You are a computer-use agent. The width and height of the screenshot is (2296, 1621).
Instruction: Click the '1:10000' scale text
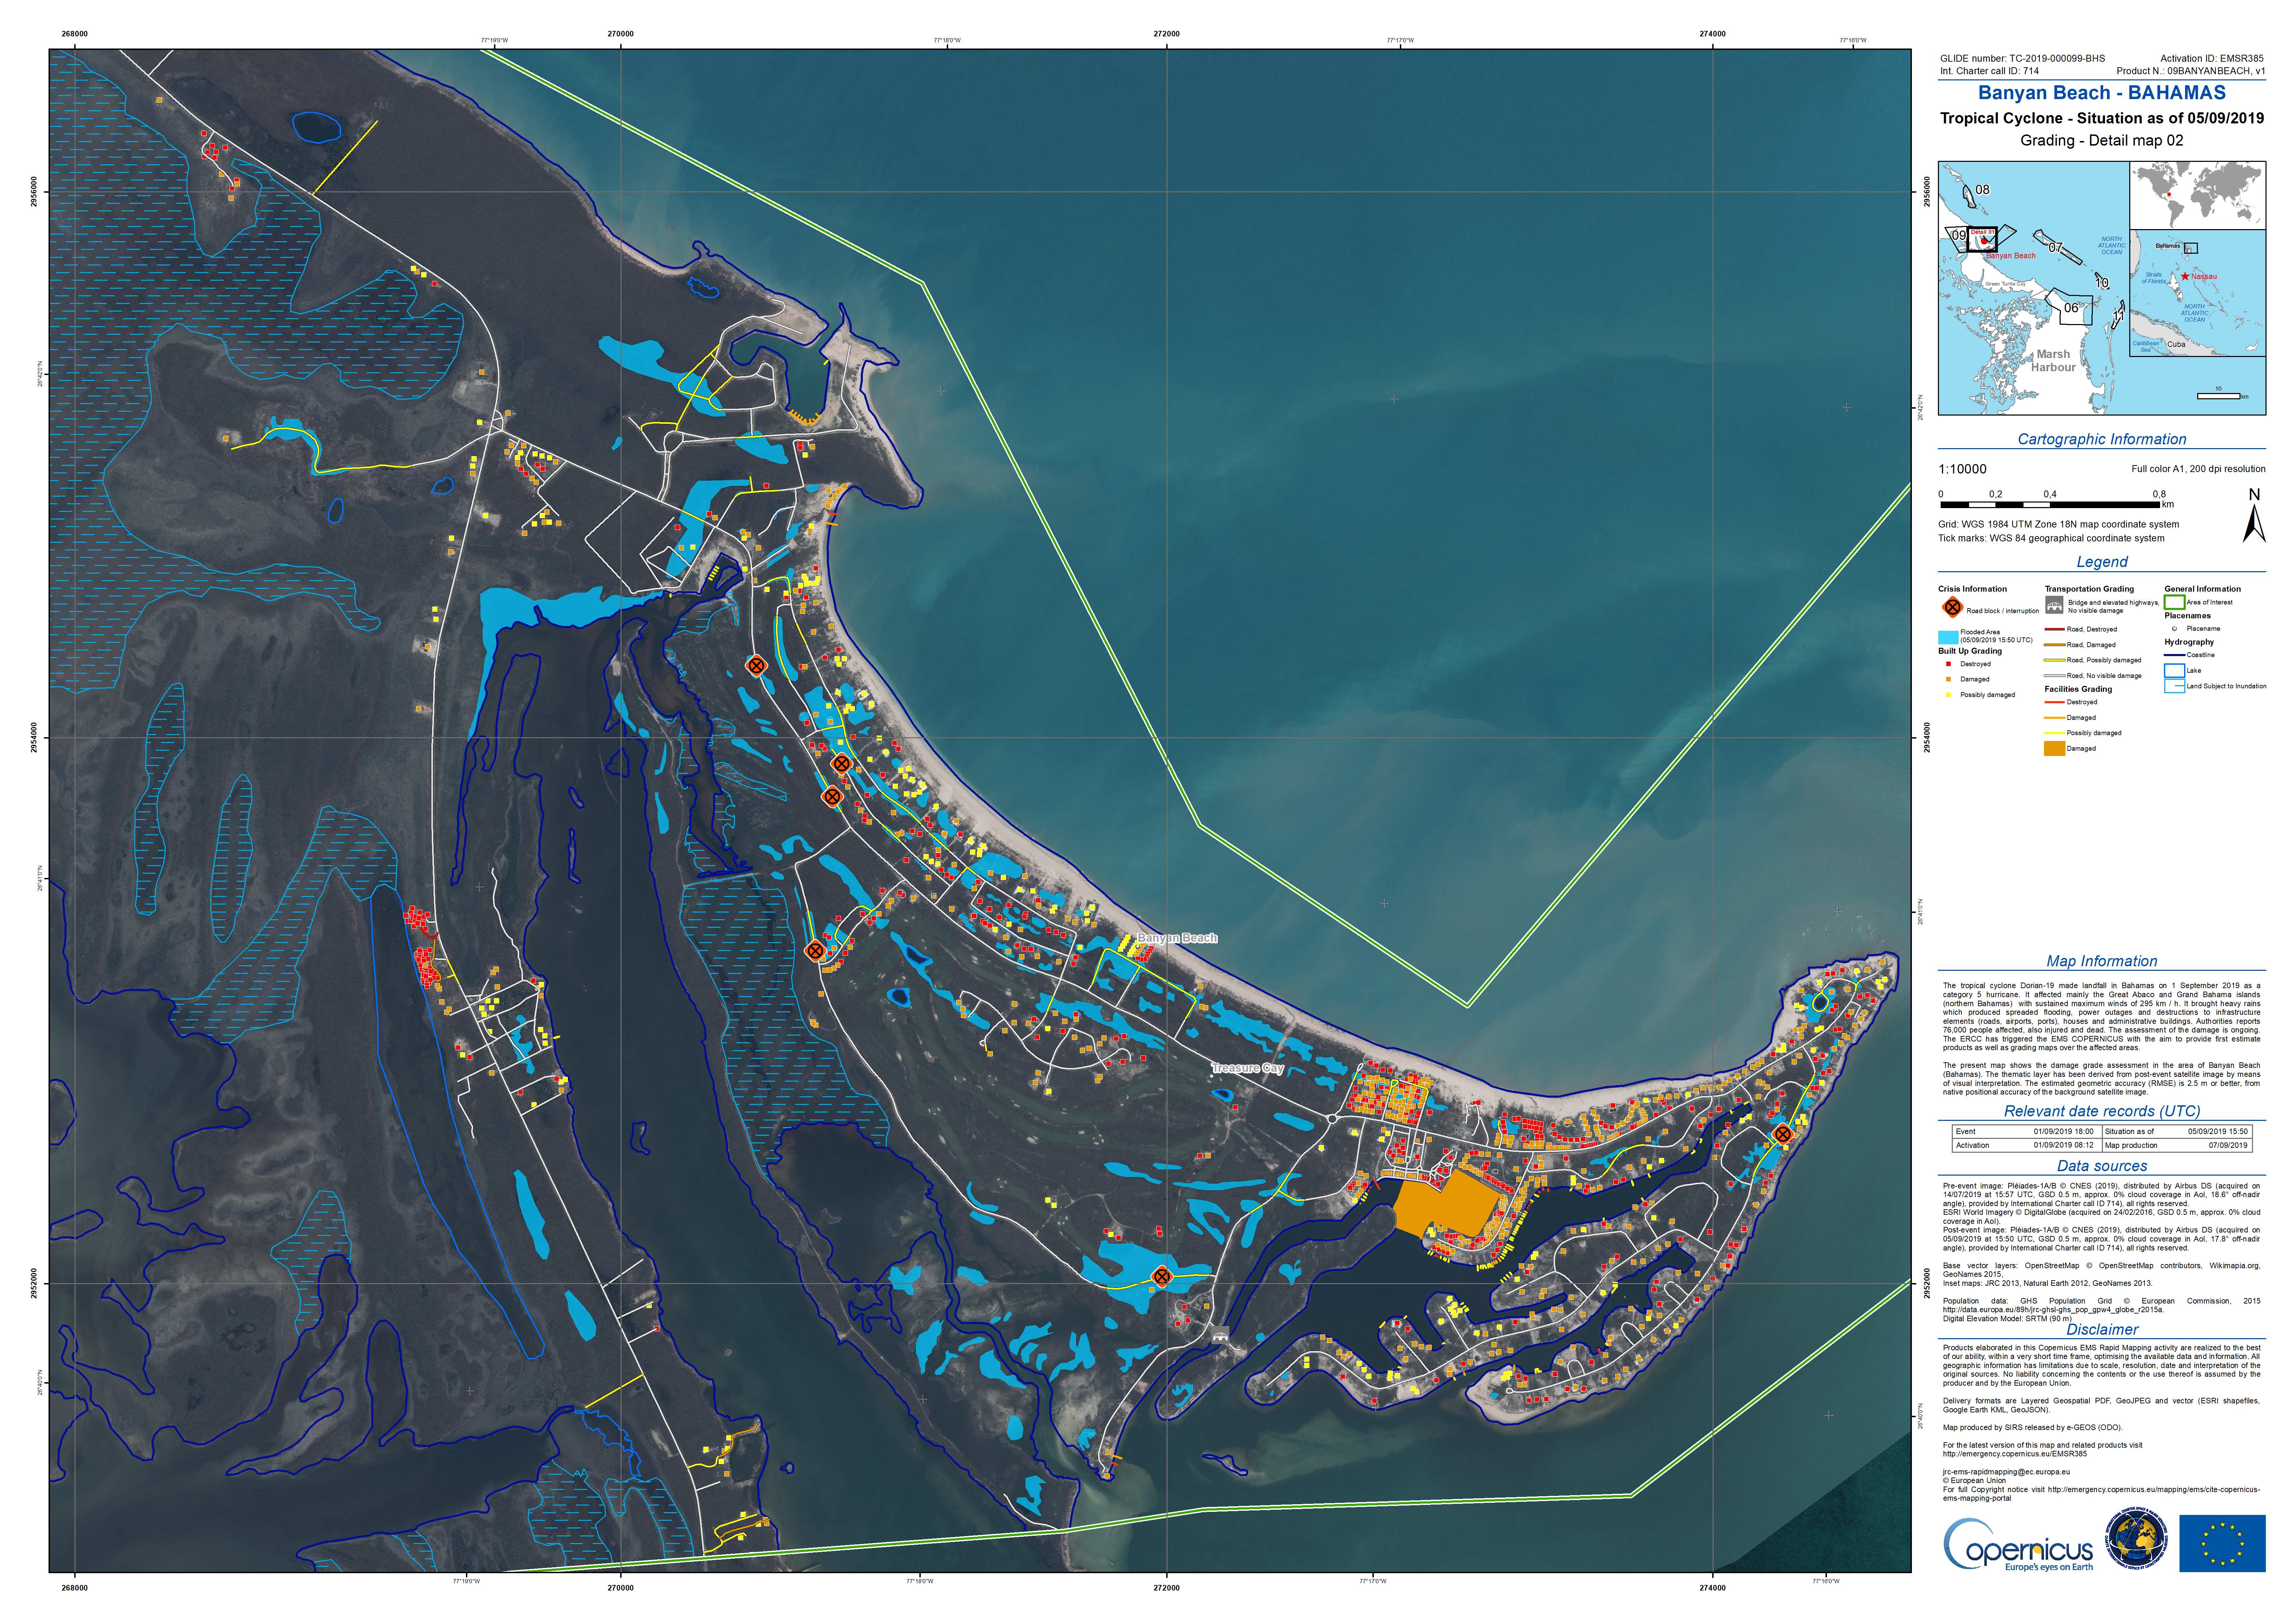click(1962, 469)
